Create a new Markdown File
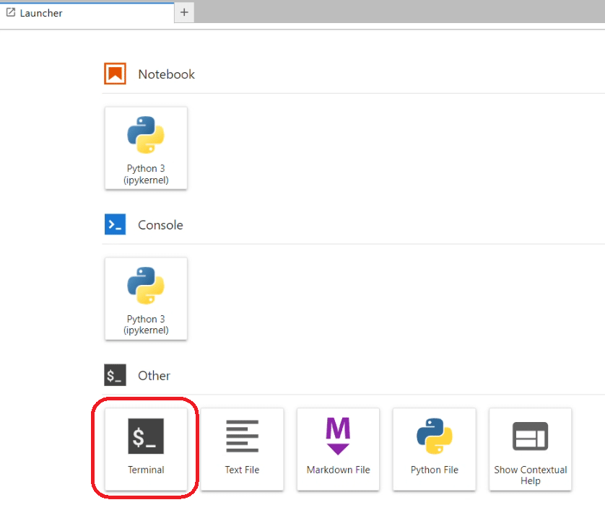 tap(338, 449)
